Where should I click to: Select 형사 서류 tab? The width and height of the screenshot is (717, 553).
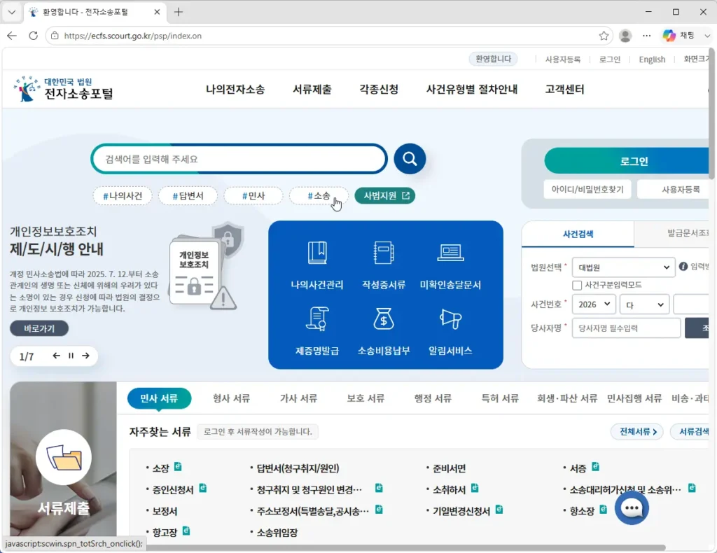pyautogui.click(x=231, y=398)
